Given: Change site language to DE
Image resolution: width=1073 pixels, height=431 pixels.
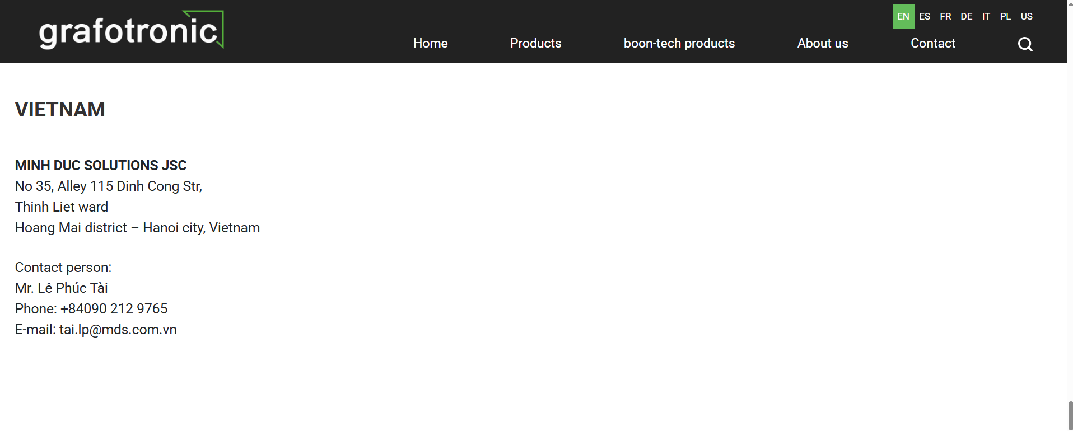Looking at the screenshot, I should pos(966,16).
